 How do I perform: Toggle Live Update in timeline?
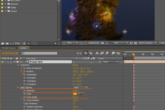(86, 53)
